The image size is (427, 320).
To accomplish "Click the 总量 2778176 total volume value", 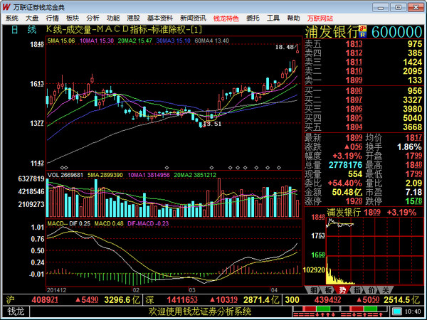I will [345, 165].
